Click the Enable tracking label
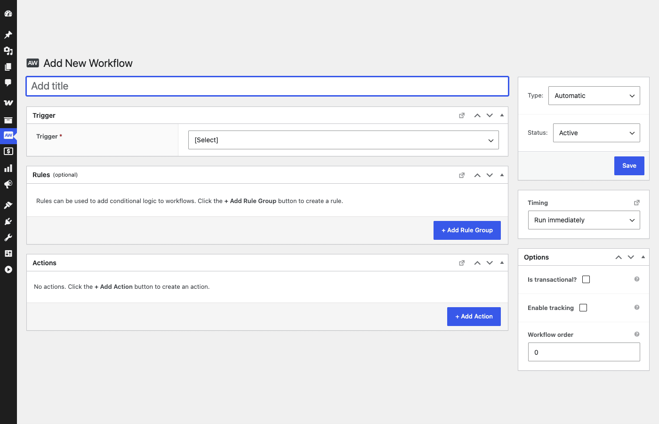 [551, 308]
